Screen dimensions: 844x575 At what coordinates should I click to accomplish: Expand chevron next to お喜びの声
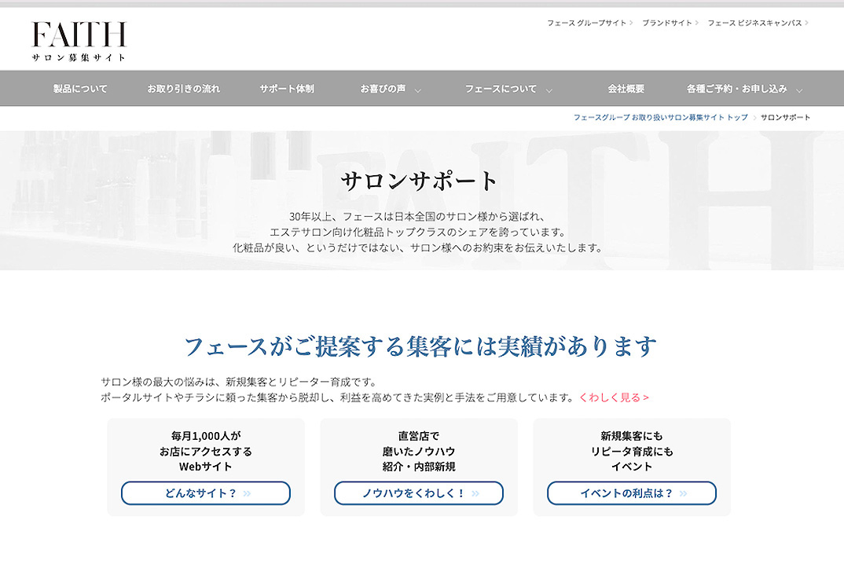click(x=418, y=90)
